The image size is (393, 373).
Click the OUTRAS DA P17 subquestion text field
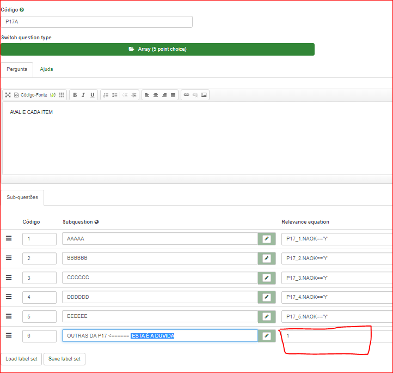(160, 336)
